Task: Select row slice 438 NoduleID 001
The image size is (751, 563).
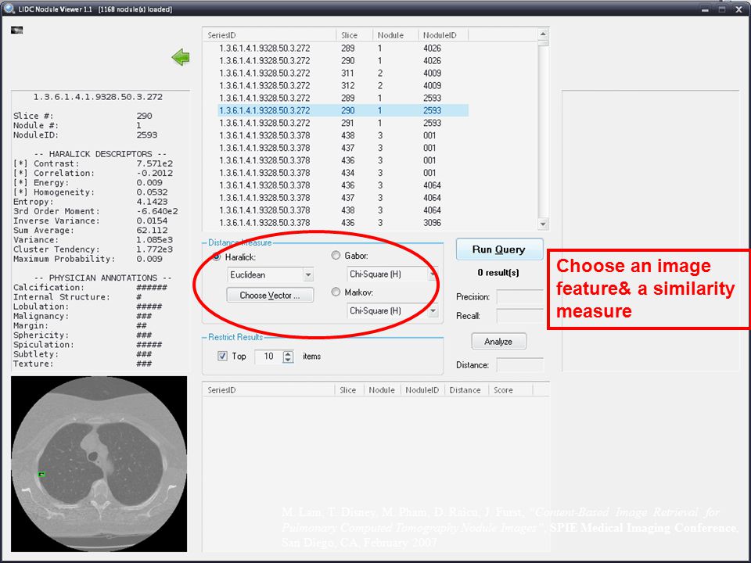Action: point(343,135)
